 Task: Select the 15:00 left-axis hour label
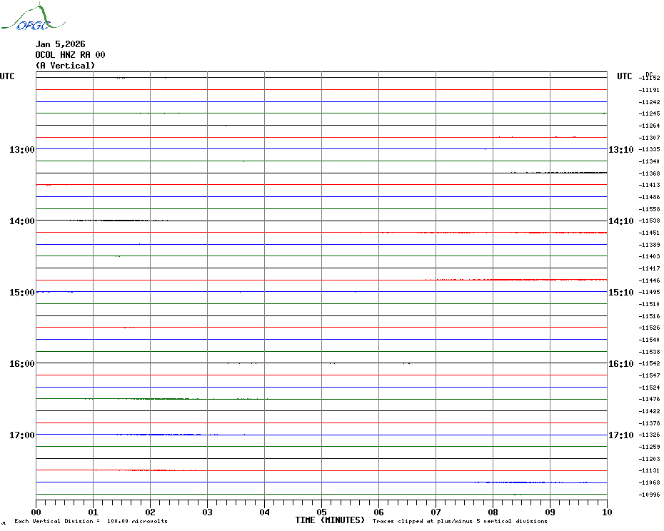[22, 293]
